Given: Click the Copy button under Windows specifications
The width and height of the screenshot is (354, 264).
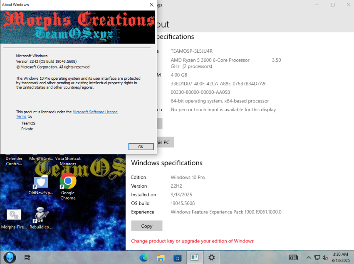Looking at the screenshot, I should pyautogui.click(x=147, y=226).
